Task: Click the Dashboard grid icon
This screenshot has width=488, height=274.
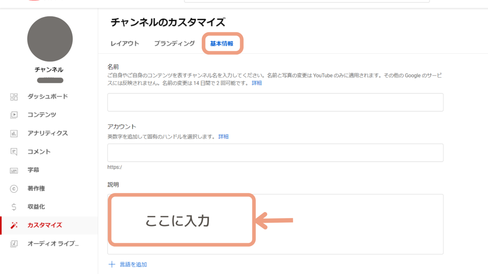Action: (x=14, y=97)
